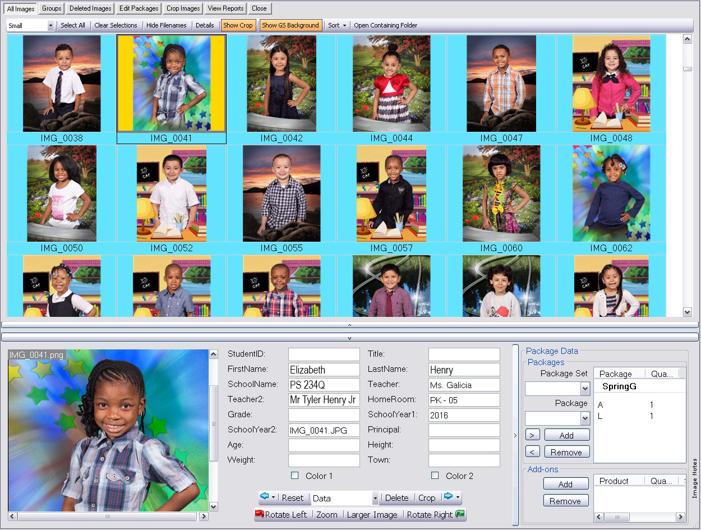The height and width of the screenshot is (530, 701).
Task: Open the Edit Packages tab
Action: pos(139,8)
